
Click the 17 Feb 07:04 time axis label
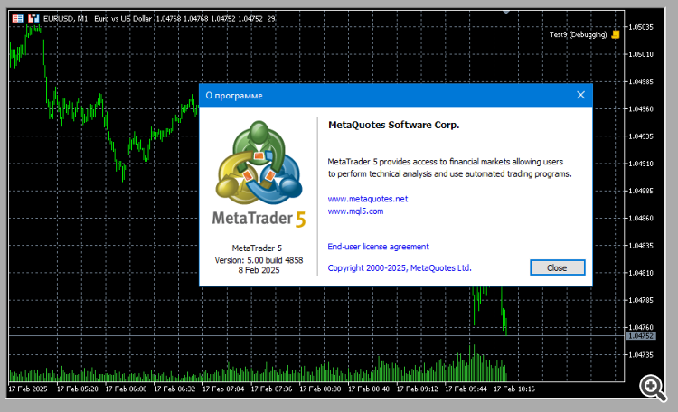[x=223, y=389]
